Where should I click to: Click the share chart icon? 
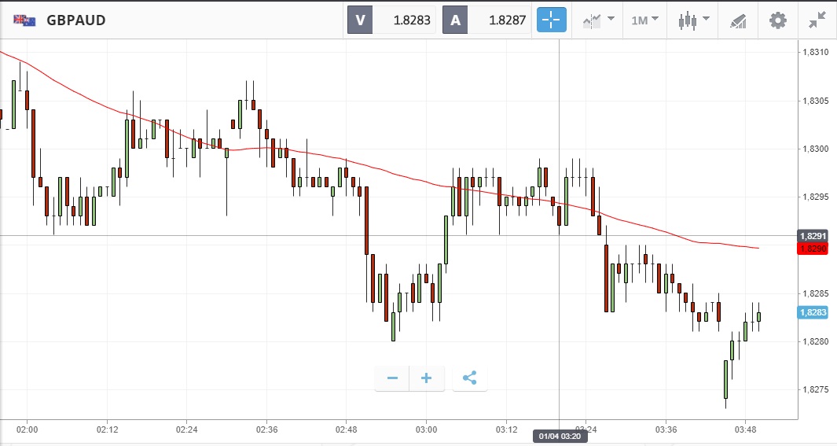click(469, 378)
